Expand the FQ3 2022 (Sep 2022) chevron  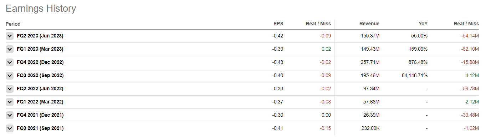pyautogui.click(x=10, y=75)
